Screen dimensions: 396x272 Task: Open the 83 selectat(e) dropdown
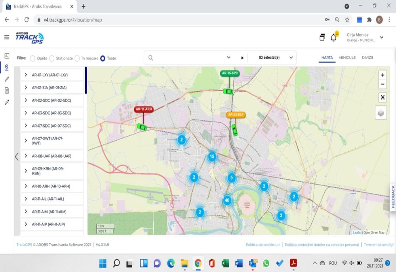[x=272, y=57]
